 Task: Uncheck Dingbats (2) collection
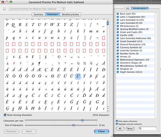118,69
